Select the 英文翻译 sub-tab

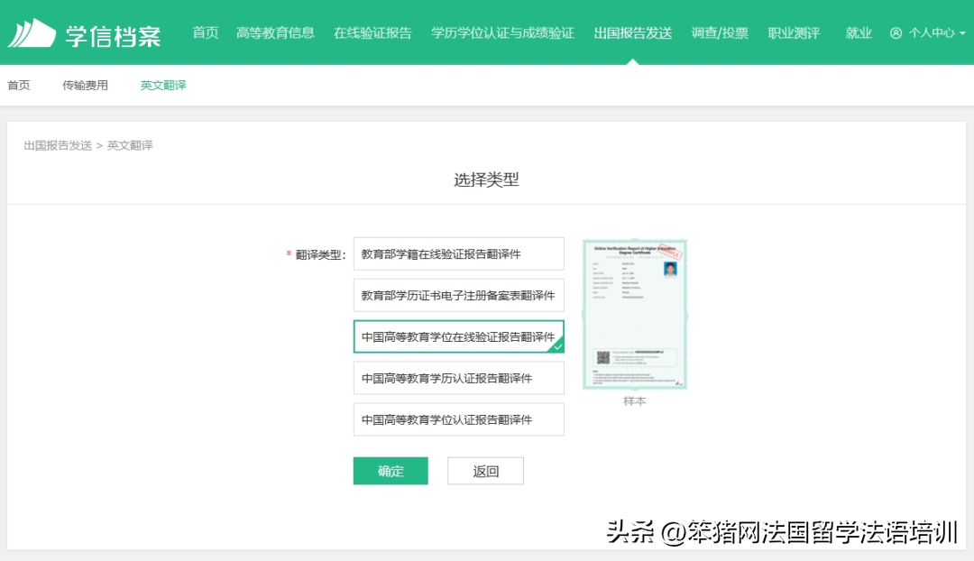163,86
